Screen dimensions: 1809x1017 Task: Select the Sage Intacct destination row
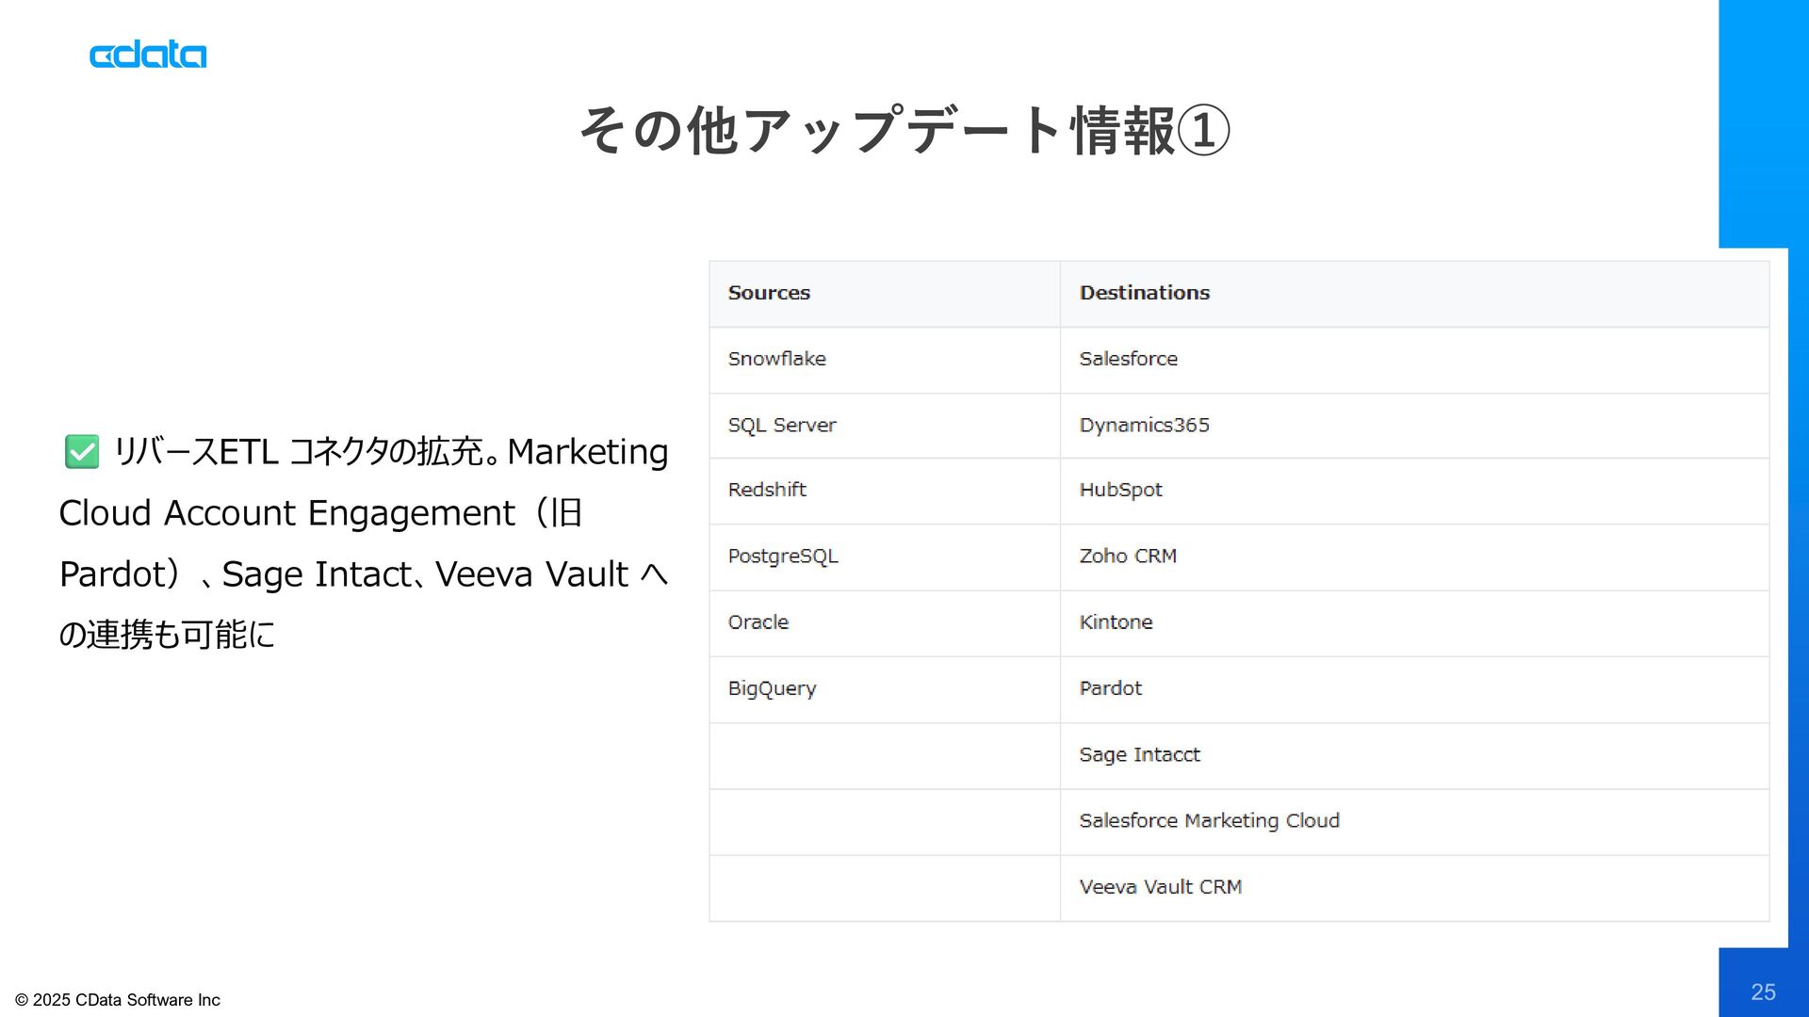coord(1139,754)
